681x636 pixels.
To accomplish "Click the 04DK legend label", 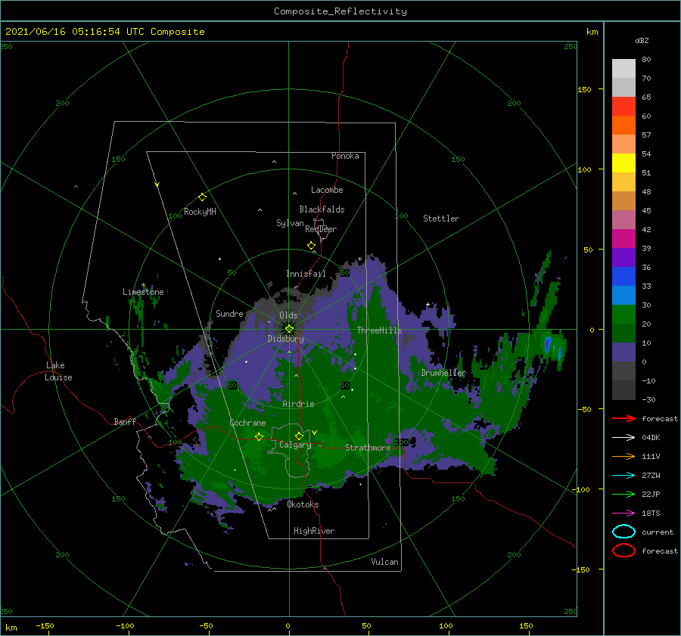I will (651, 438).
